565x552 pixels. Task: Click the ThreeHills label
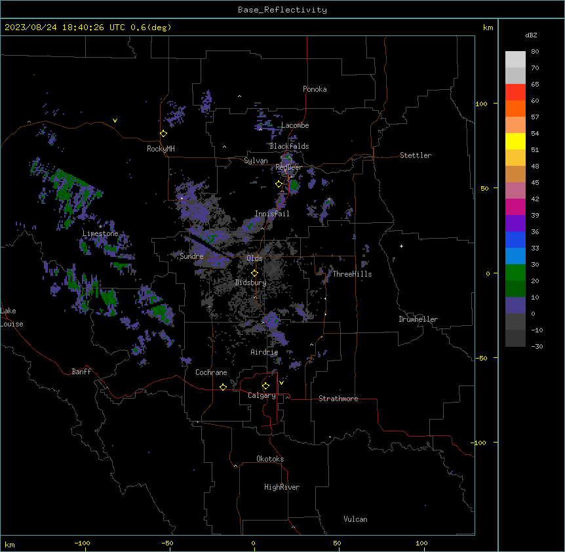click(x=352, y=274)
